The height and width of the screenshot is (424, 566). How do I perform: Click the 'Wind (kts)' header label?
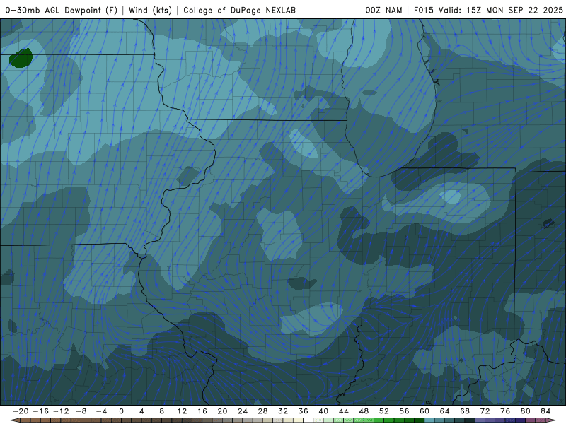click(x=150, y=11)
